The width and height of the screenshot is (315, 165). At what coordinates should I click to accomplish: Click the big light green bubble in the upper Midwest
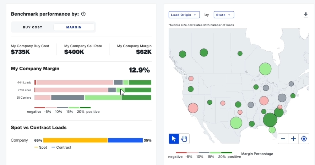(265, 69)
